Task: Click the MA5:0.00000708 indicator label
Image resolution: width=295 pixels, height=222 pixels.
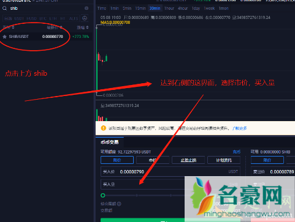Action: click(x=115, y=23)
